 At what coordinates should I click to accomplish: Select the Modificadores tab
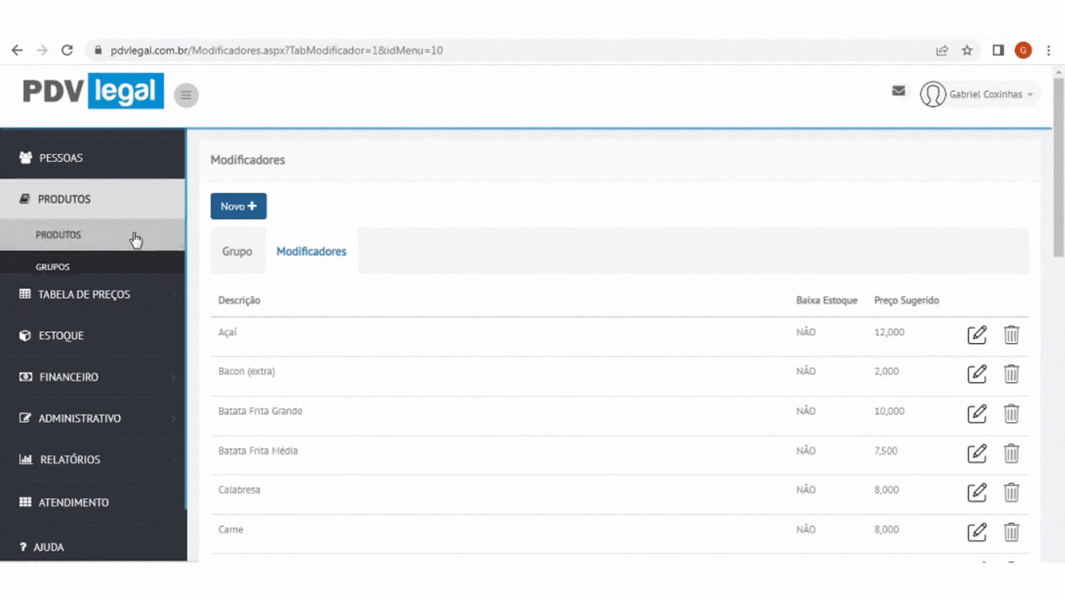coord(311,252)
